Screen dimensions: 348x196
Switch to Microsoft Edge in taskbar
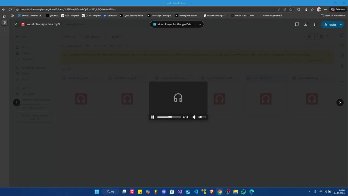pyautogui.click(x=251, y=192)
